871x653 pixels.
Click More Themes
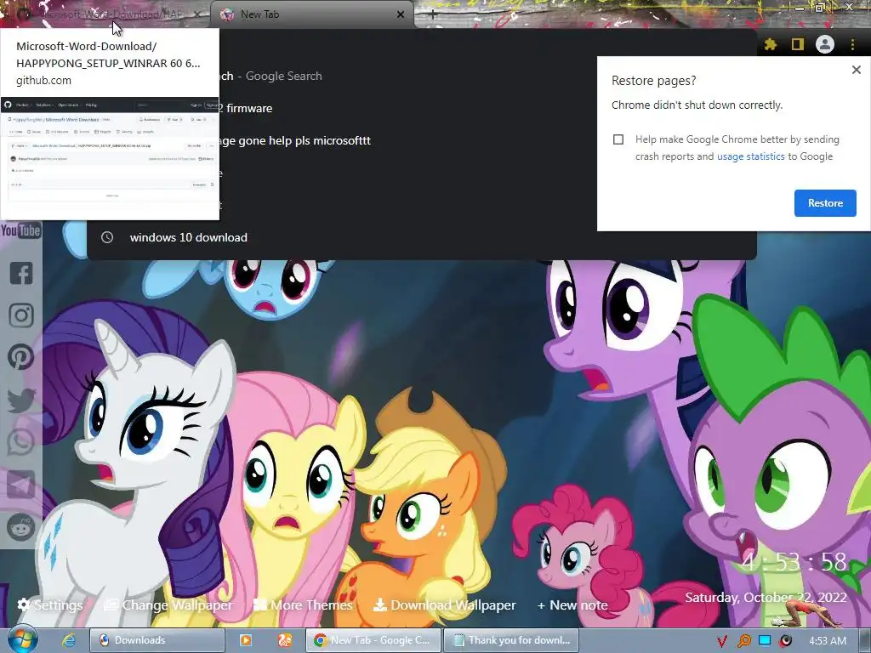coord(303,605)
